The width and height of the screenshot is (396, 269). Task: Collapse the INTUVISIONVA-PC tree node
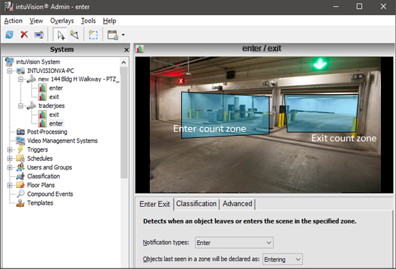[10, 71]
